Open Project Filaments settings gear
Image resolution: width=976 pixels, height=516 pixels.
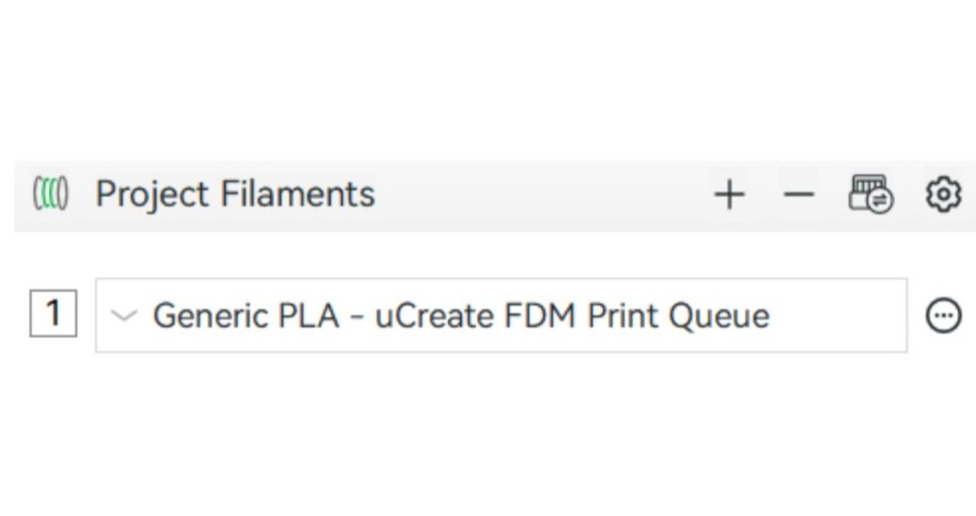(x=943, y=195)
